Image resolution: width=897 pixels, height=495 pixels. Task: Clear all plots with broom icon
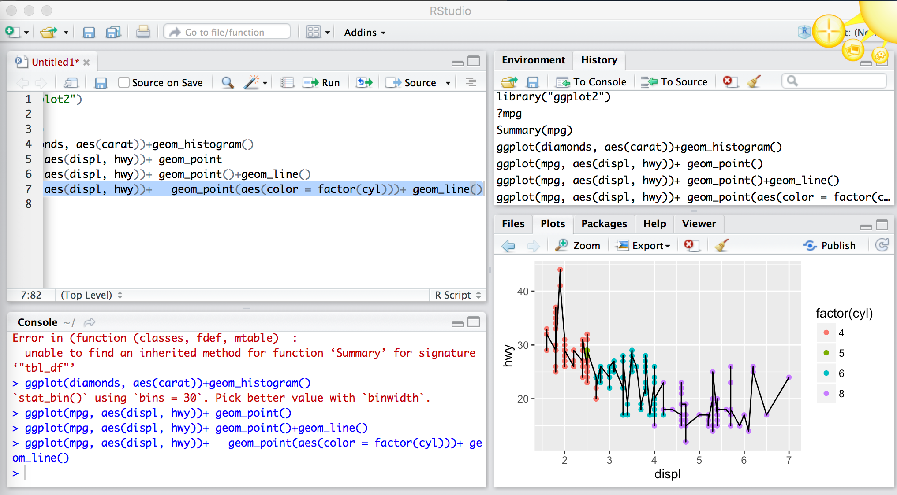721,245
